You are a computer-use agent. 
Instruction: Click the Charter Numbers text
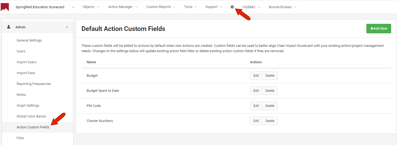100,121
